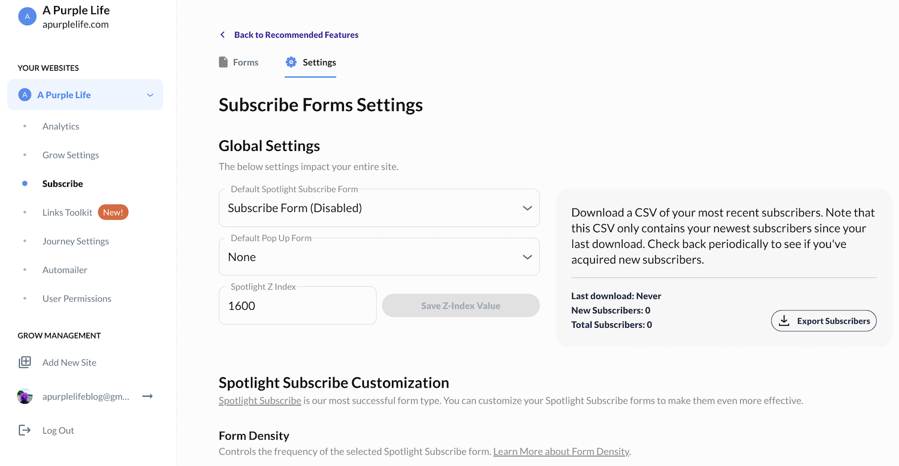
Task: Click the Forms document icon
Action: point(224,62)
